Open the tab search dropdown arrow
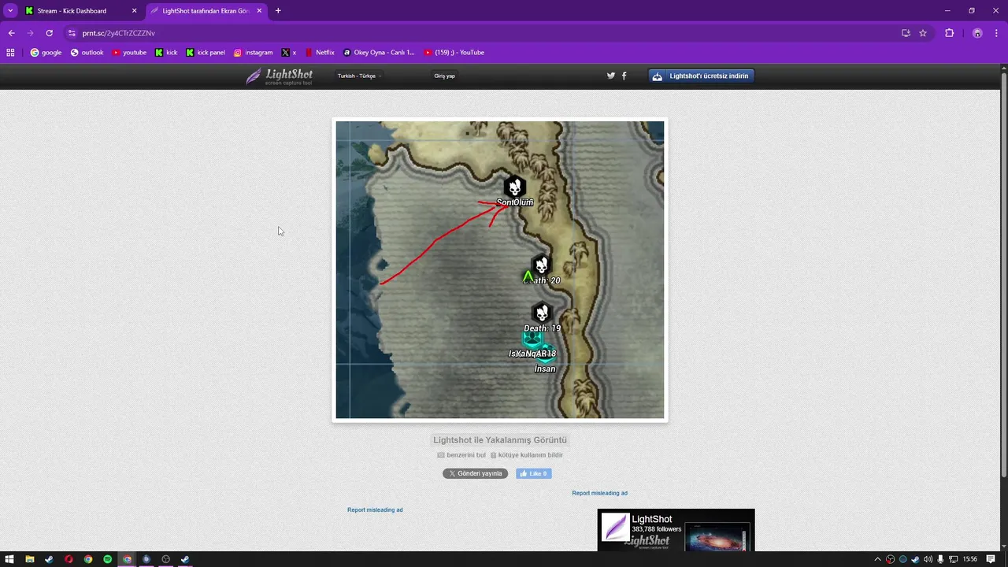The image size is (1008, 567). tap(10, 11)
